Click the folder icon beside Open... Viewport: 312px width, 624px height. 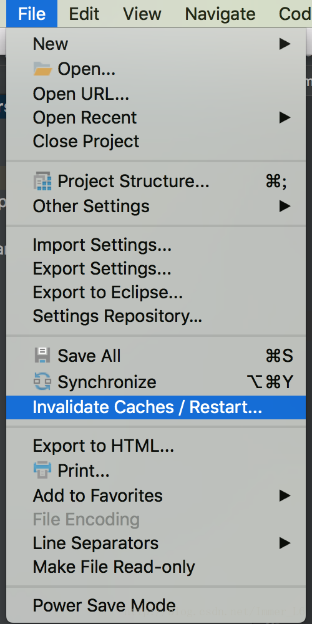click(x=42, y=69)
